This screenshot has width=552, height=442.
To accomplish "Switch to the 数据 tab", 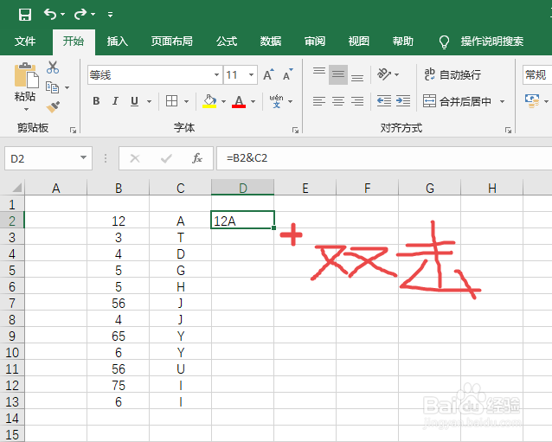I will 270,42.
